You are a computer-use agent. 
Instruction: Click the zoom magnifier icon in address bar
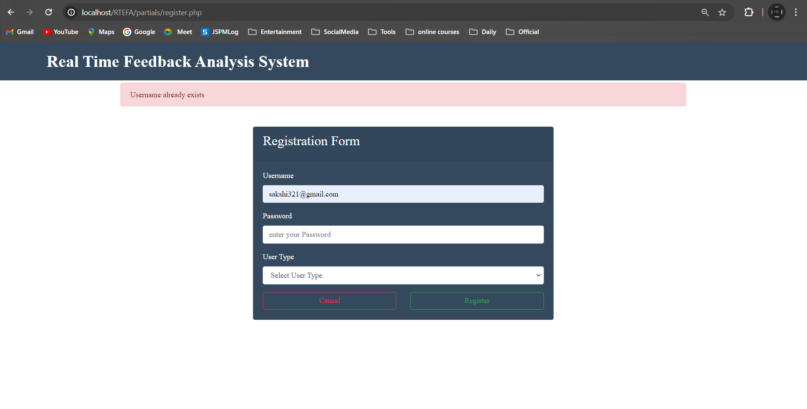coord(705,13)
